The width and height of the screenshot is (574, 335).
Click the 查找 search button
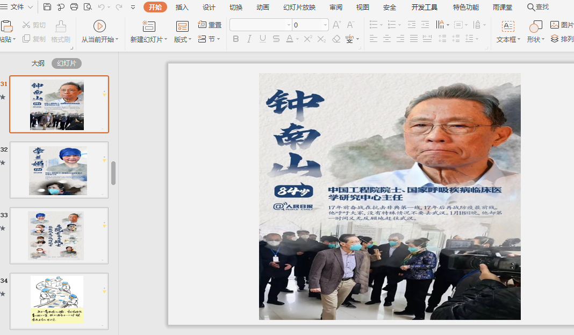(538, 7)
